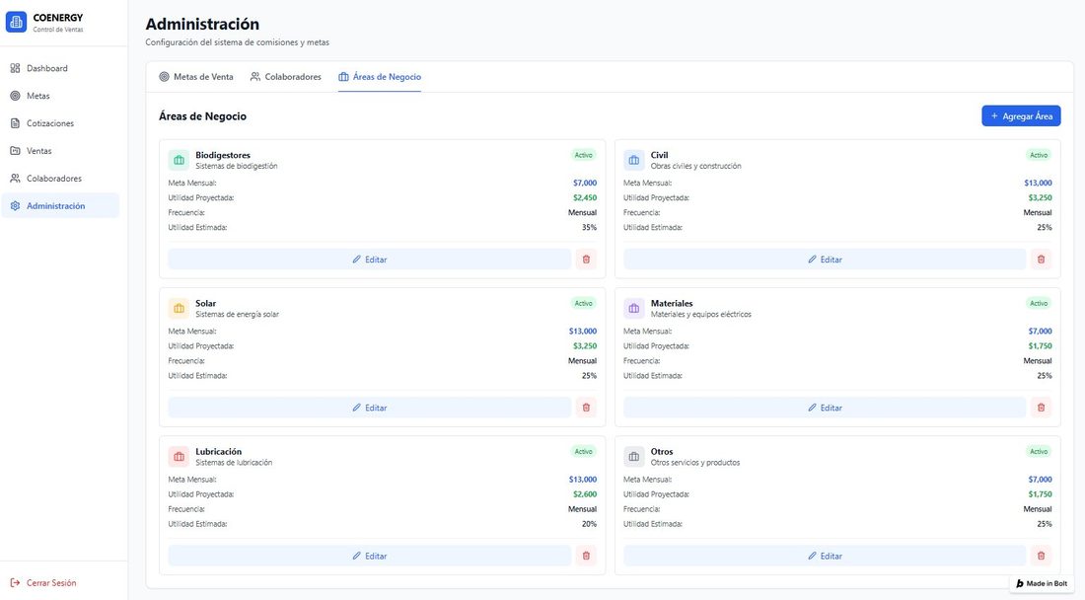Click the green Biodigestores briefcase icon

[x=179, y=160]
